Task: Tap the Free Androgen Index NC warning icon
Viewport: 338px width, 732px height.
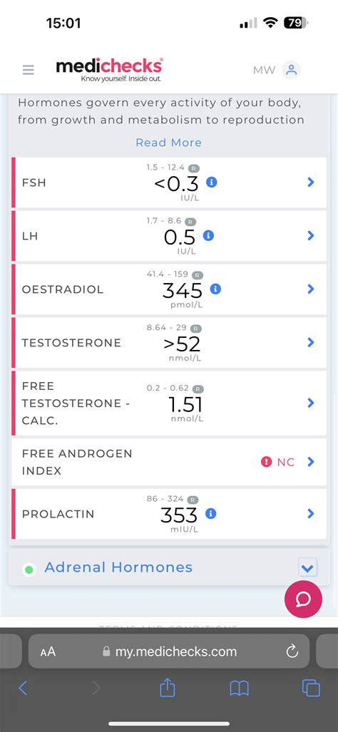Action: click(x=266, y=462)
